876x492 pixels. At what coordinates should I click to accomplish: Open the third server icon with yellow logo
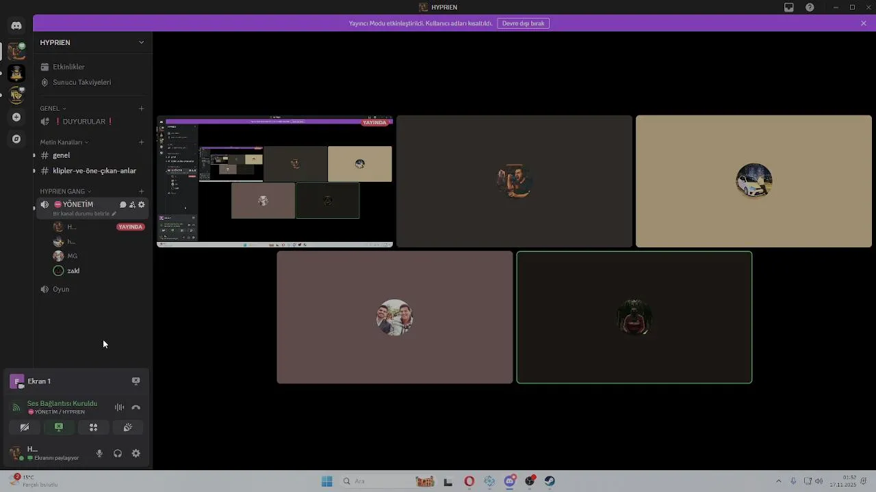[16, 95]
